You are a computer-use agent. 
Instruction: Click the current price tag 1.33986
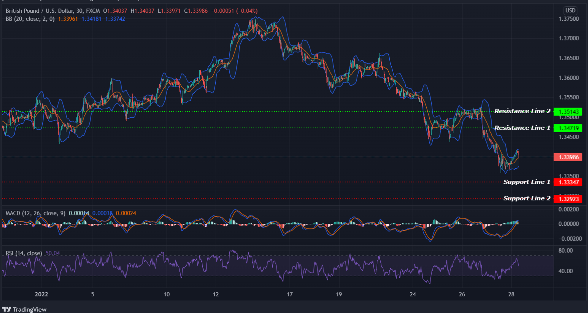coord(569,157)
